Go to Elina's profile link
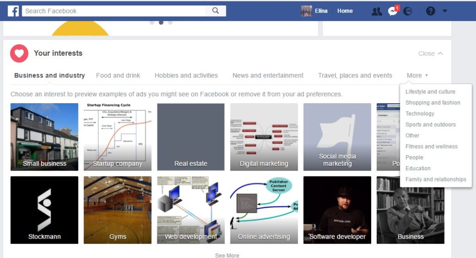This screenshot has height=258, width=476. click(321, 11)
